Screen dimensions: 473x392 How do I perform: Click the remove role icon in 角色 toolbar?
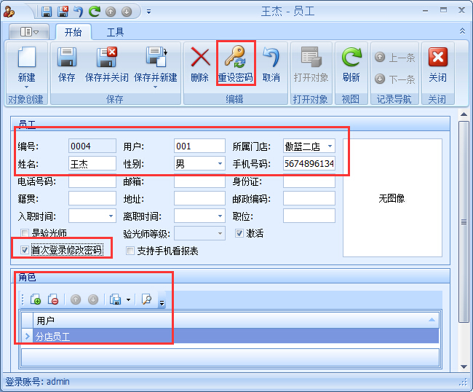pos(52,299)
